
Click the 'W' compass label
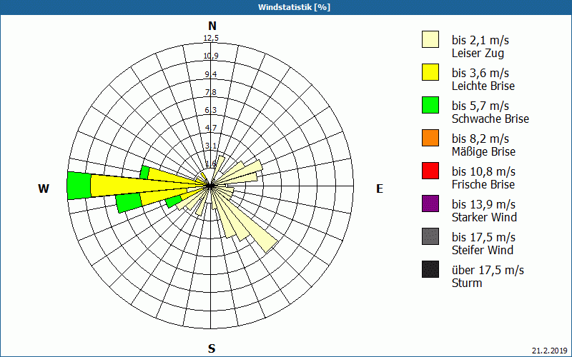click(x=44, y=188)
